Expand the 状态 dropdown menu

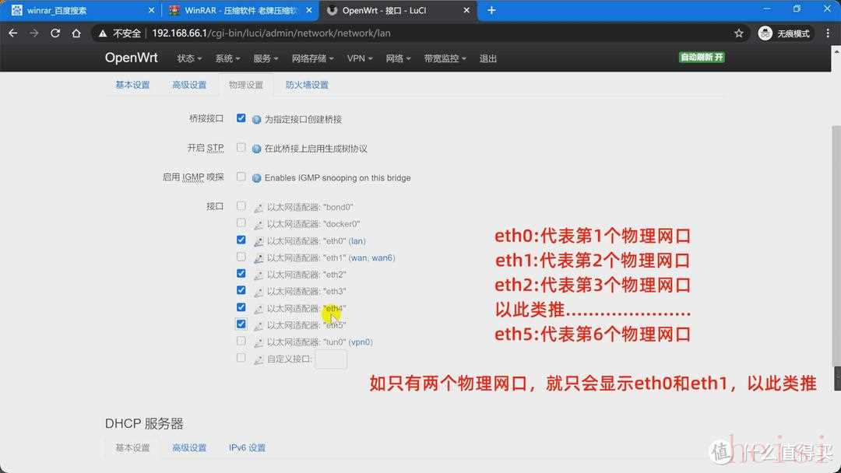(189, 58)
